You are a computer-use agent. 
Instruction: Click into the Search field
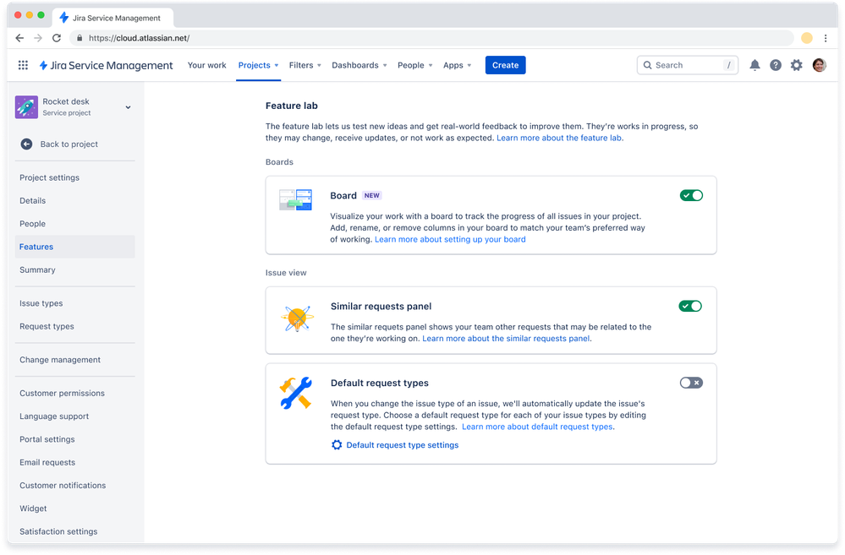(x=687, y=65)
